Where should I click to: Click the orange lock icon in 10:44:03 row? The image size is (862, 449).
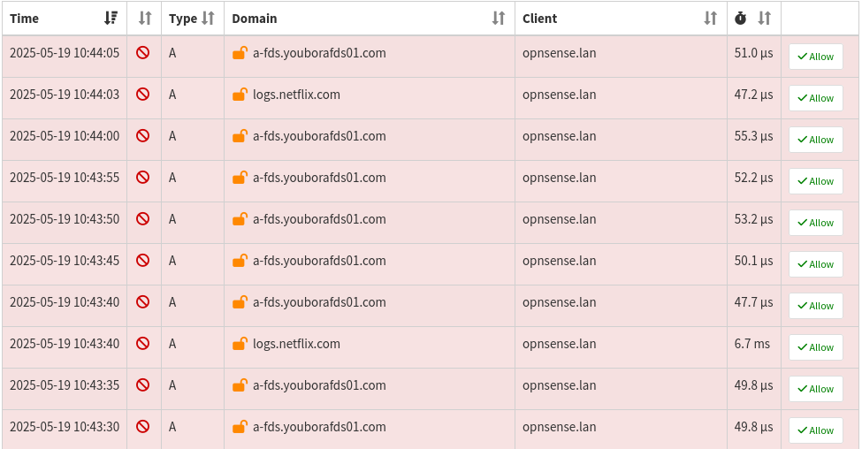(240, 95)
